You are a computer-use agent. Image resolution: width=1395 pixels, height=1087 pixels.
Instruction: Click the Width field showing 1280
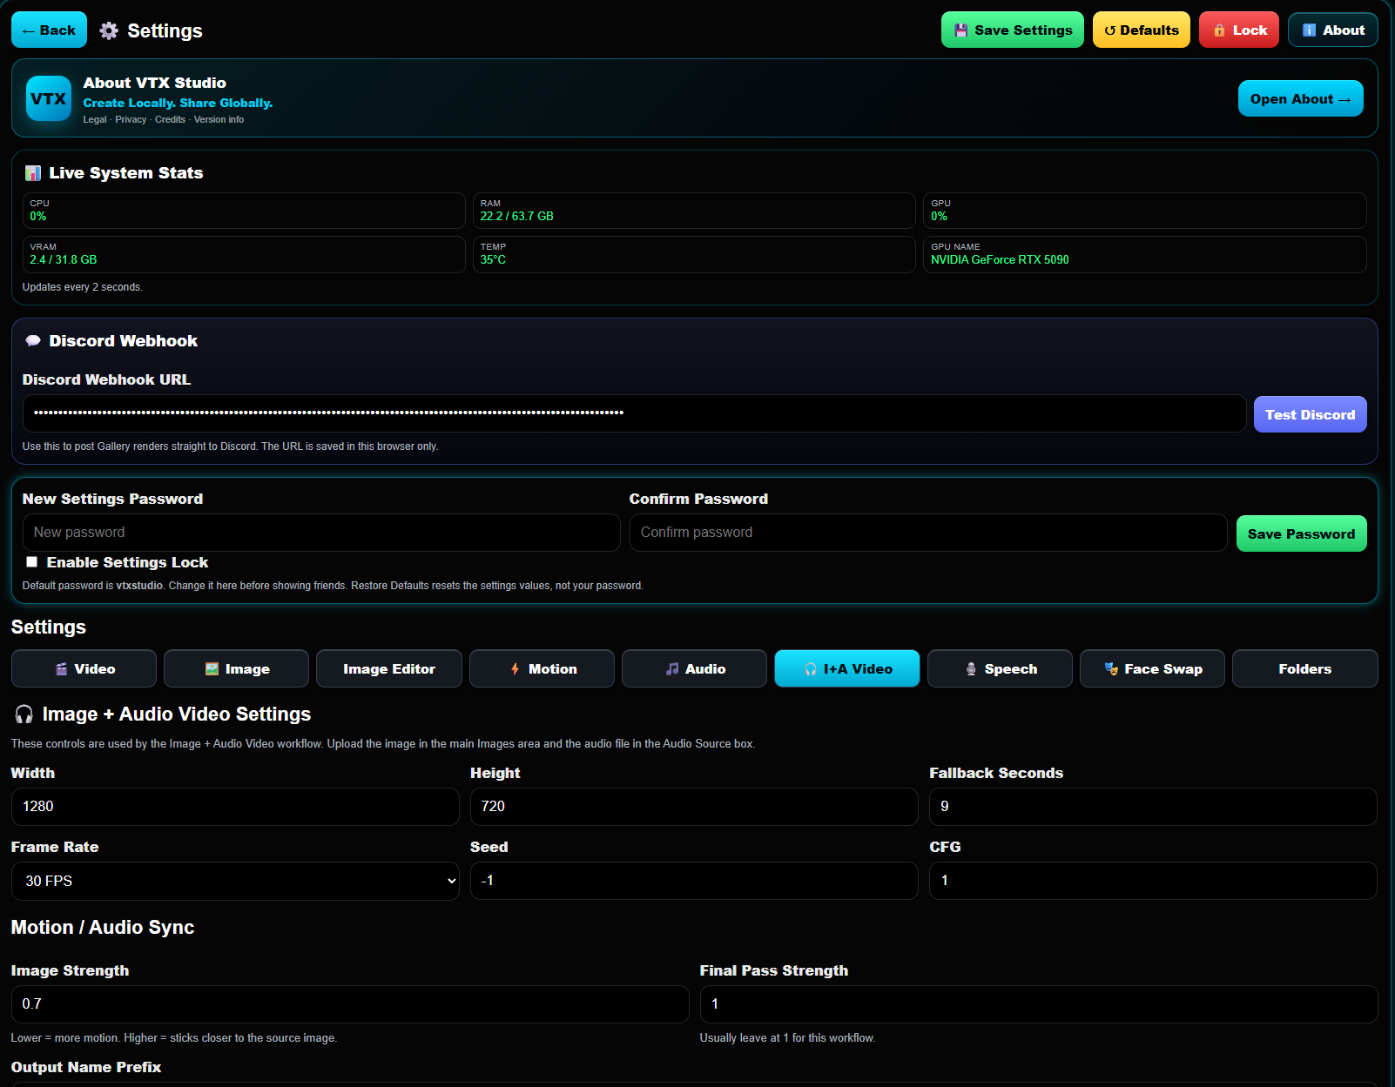(x=235, y=807)
